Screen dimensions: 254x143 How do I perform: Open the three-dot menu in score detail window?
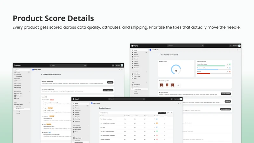tap(239, 50)
